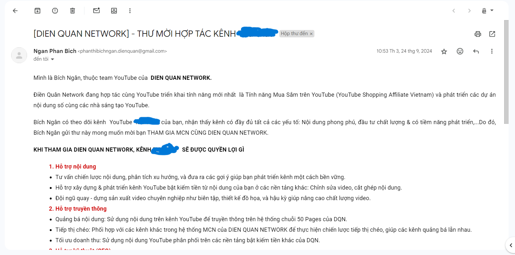
Task: Go to the older conversation arrow
Action: (x=469, y=11)
